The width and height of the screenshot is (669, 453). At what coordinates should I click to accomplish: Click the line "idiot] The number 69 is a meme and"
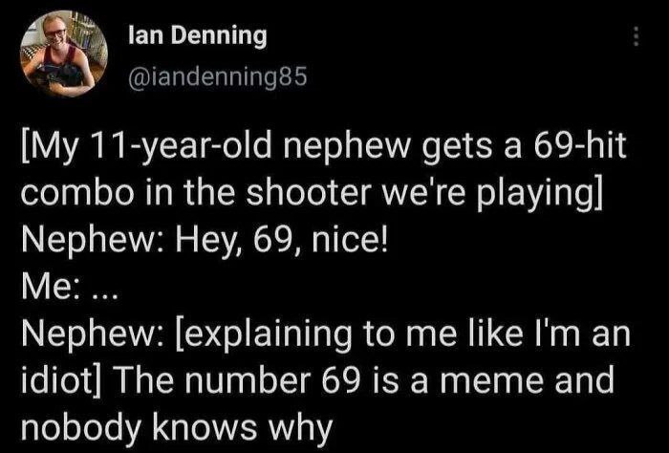click(x=317, y=381)
